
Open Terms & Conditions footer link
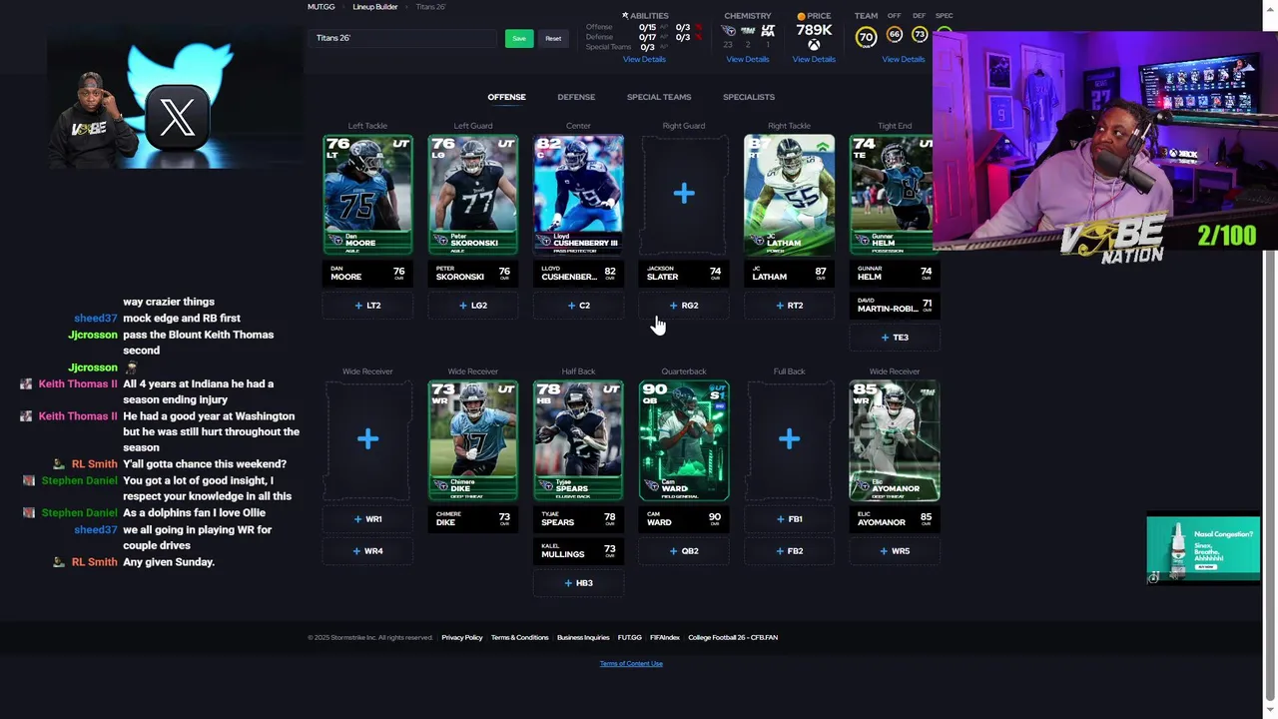pyautogui.click(x=520, y=637)
